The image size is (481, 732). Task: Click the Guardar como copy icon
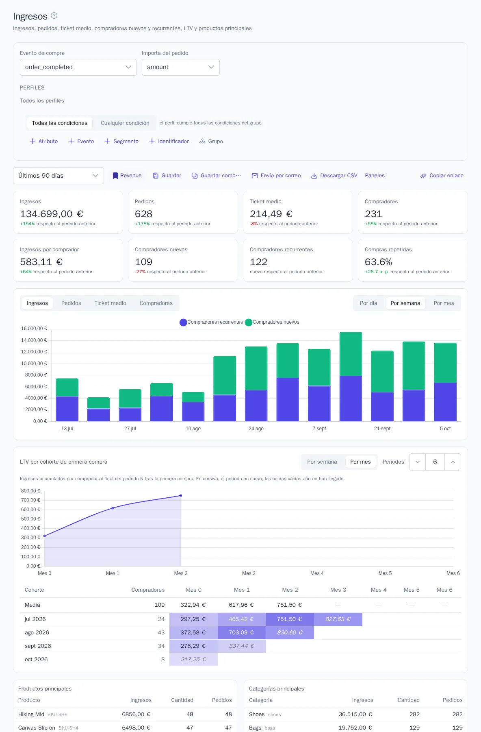pyautogui.click(x=195, y=176)
